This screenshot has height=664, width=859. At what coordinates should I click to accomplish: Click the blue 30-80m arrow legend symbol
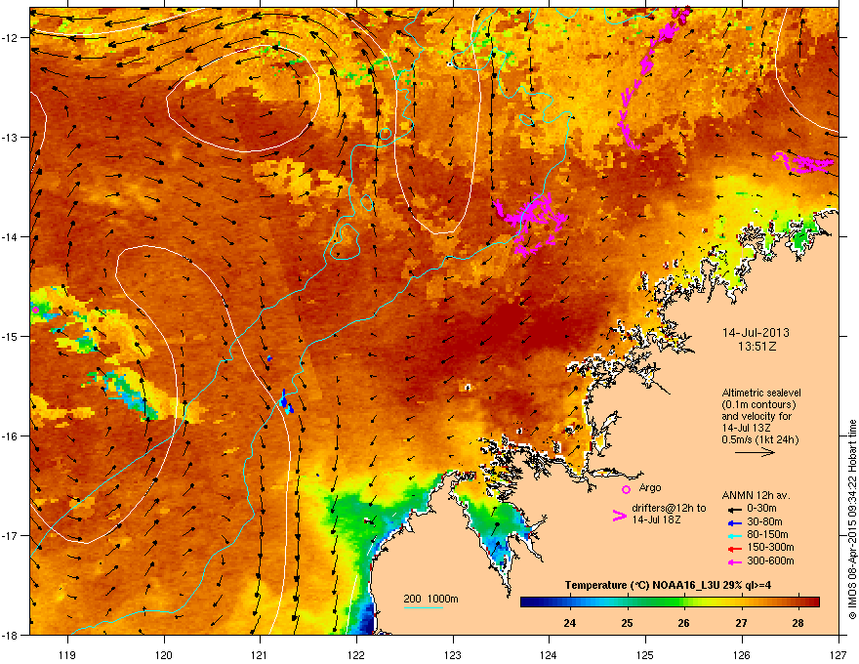(x=735, y=522)
